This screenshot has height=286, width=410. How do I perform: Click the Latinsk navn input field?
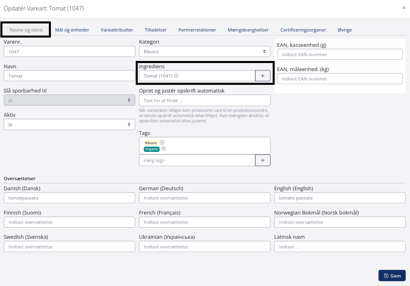340,246
